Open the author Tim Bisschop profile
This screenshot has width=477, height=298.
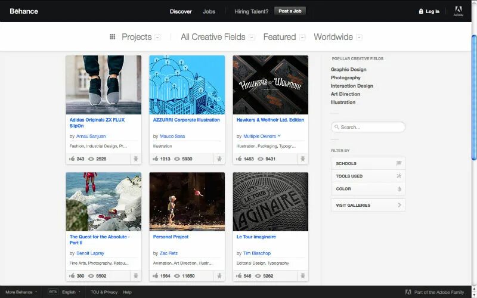tap(257, 253)
